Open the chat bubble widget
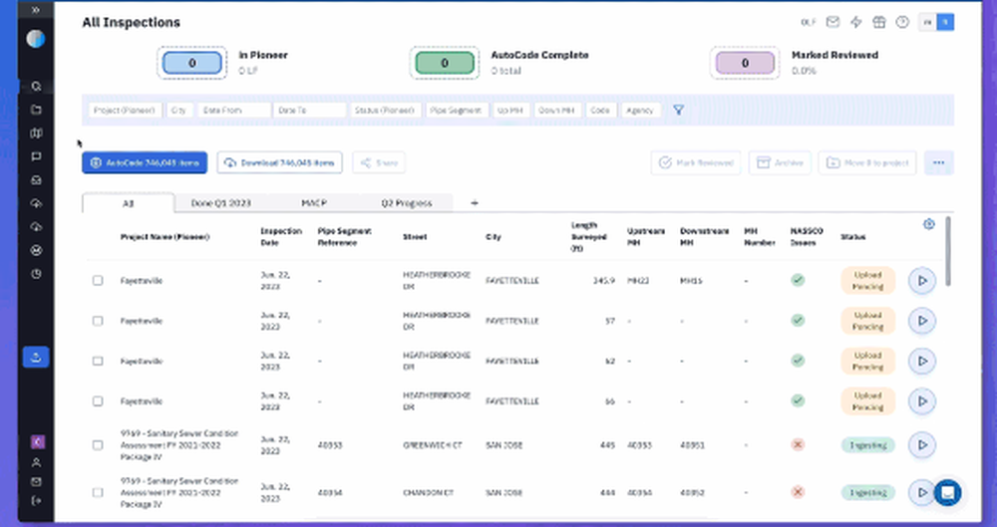Viewport: 997px width, 527px height. pyautogui.click(x=947, y=493)
